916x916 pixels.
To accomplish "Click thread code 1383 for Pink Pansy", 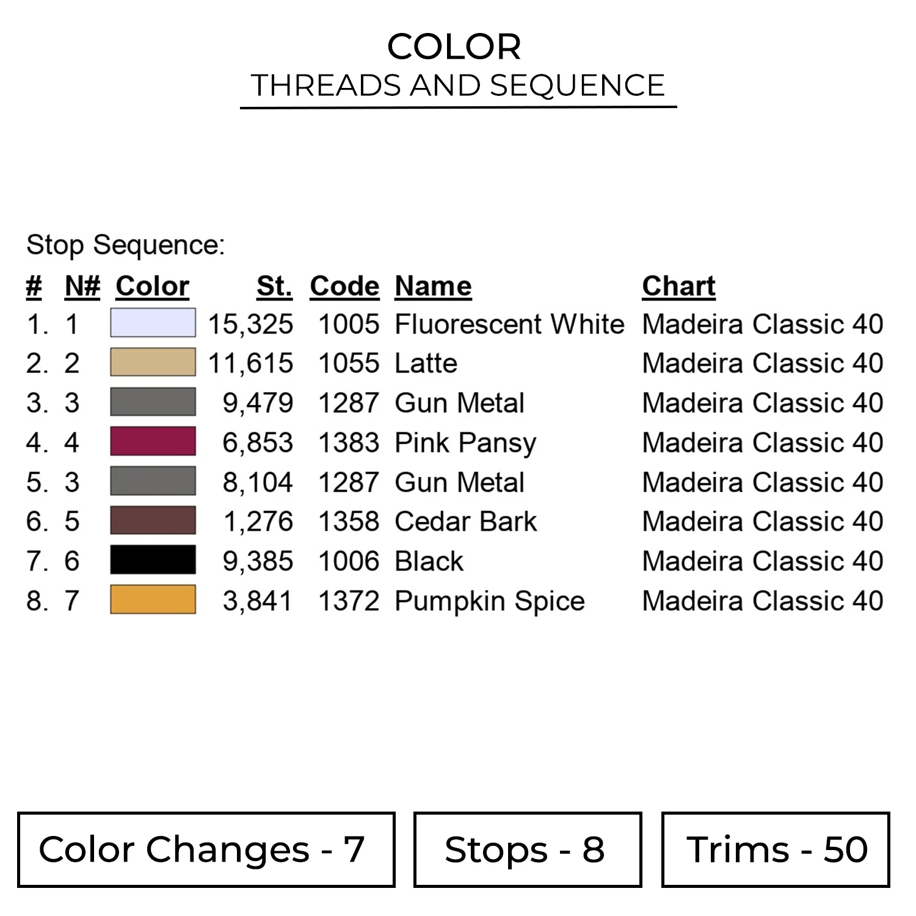I will (349, 443).
